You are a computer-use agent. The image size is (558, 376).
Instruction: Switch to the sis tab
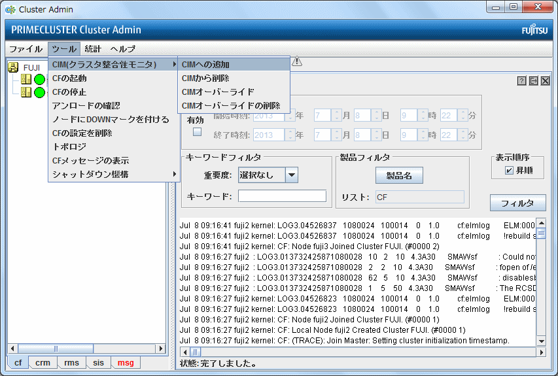pos(98,362)
